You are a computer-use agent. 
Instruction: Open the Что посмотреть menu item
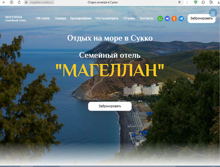[107, 18]
